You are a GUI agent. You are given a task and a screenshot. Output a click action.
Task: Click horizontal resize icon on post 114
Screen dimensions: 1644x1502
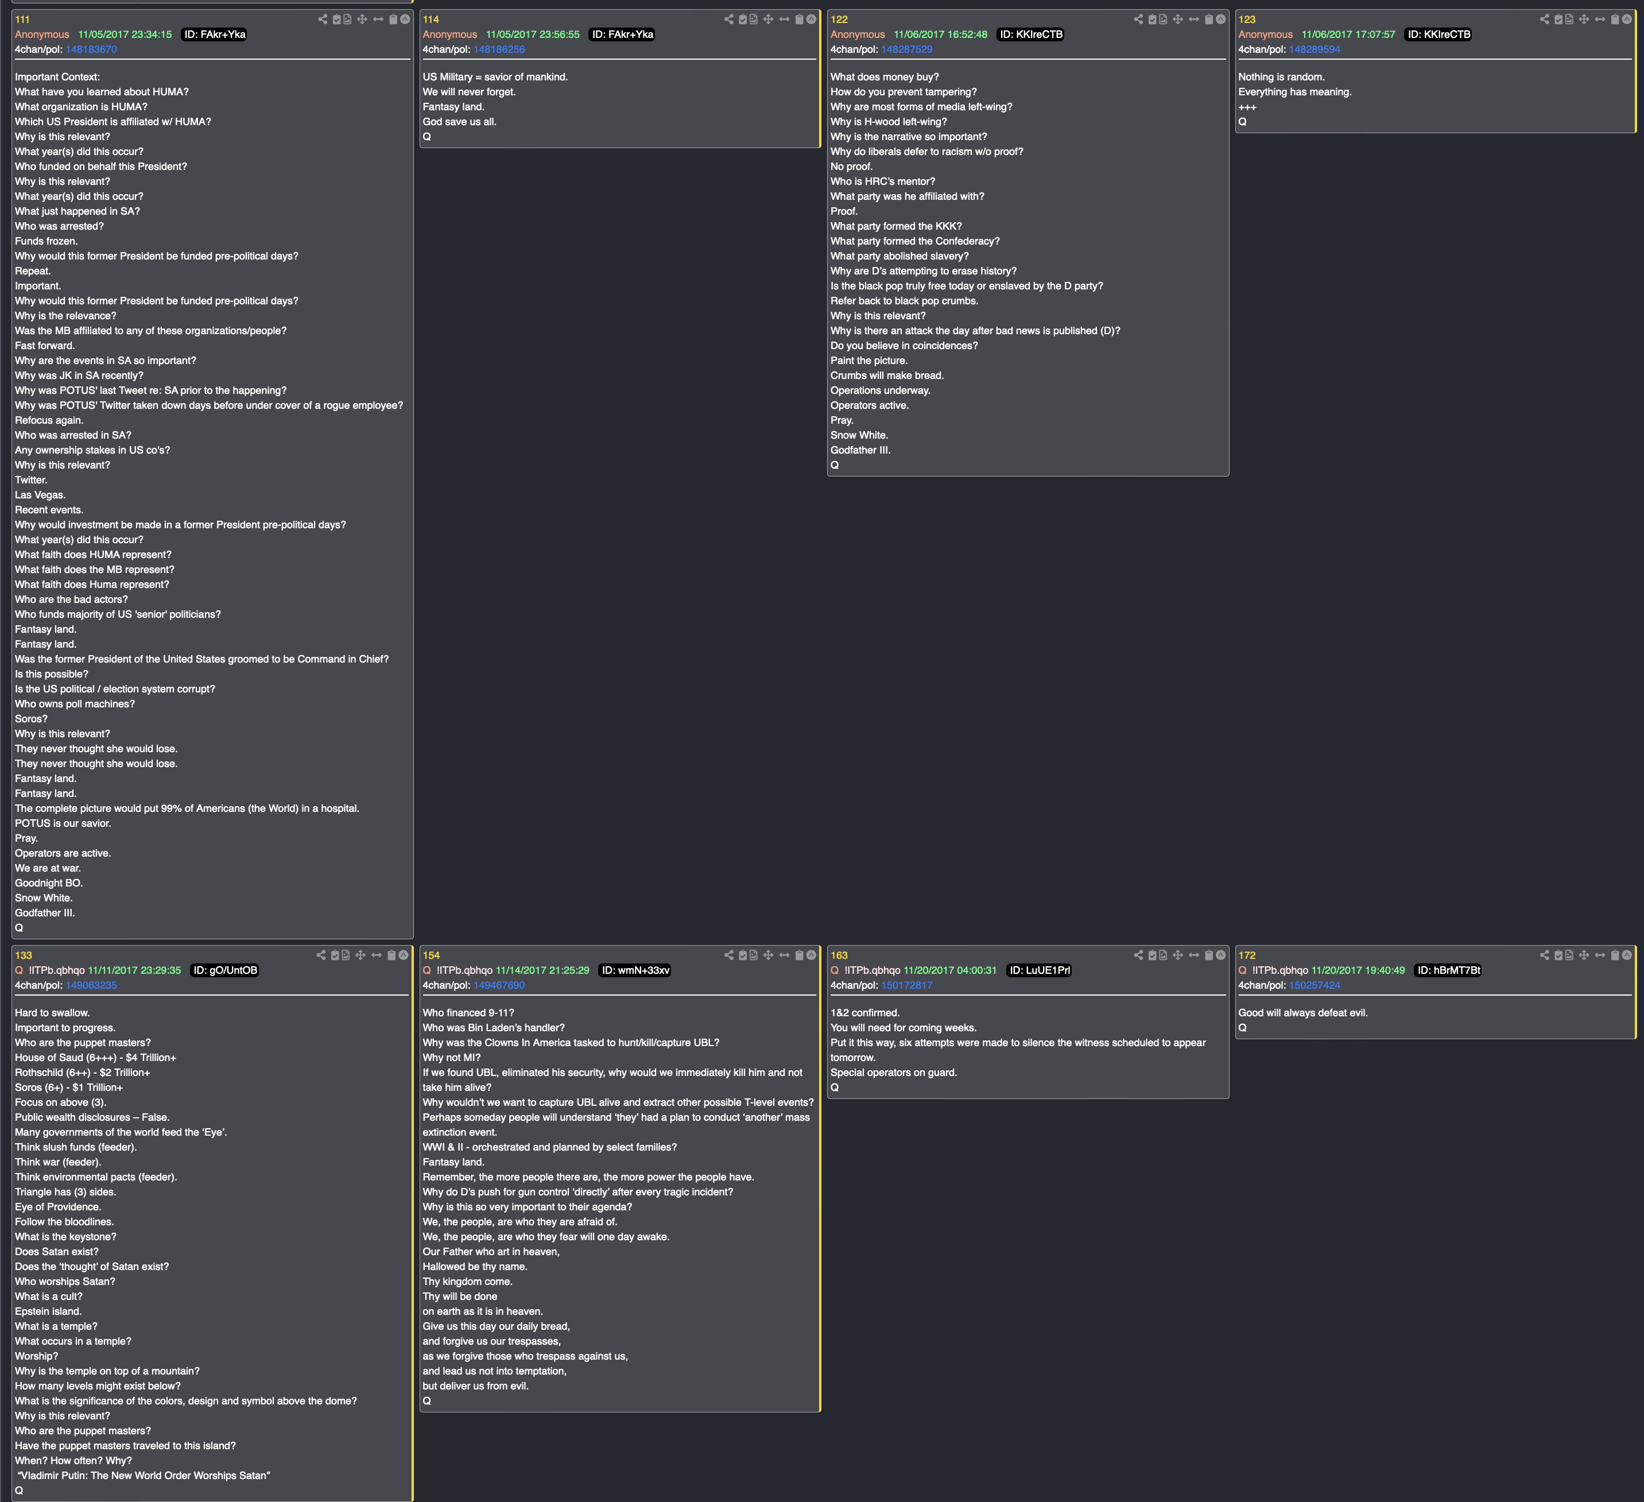tap(785, 19)
